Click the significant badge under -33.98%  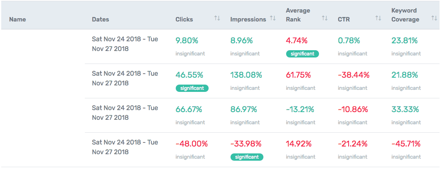tap(247, 157)
